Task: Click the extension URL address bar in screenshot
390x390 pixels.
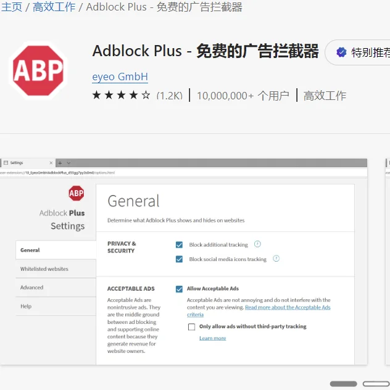Action: pyautogui.click(x=183, y=173)
